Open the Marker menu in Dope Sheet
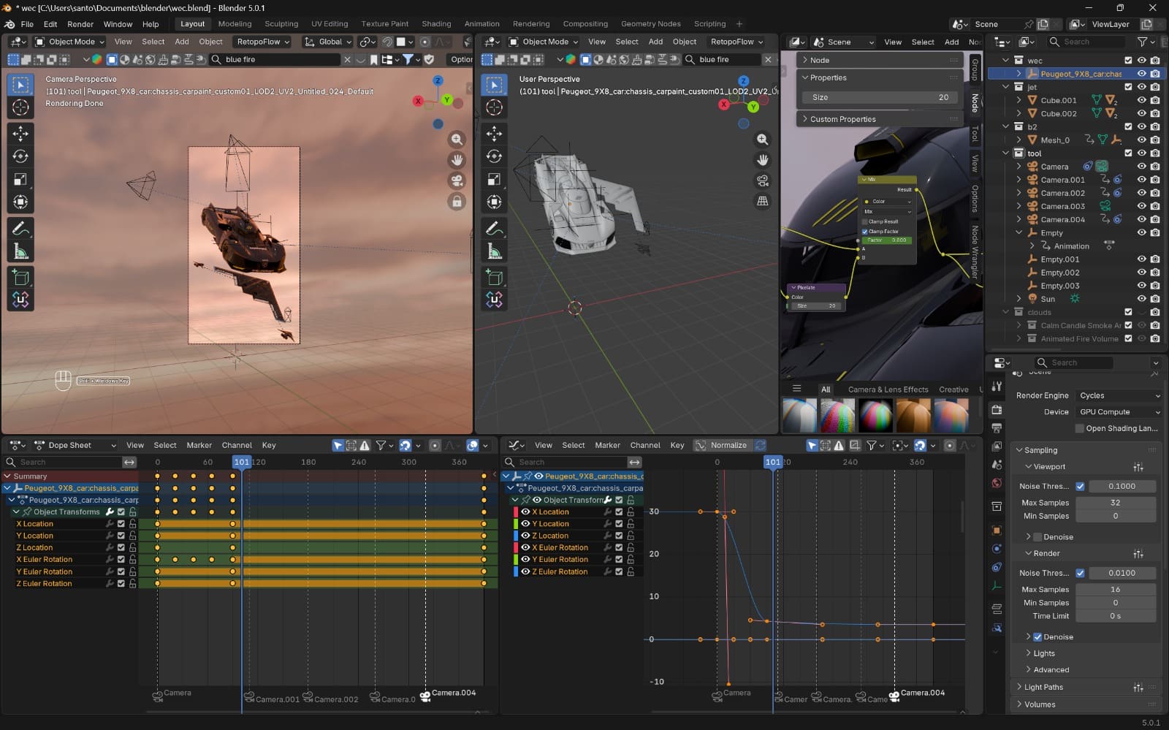Viewport: 1169px width, 730px height. pos(199,445)
